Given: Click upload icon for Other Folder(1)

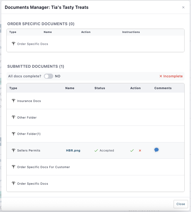Looking at the screenshot, I should tap(13, 134).
